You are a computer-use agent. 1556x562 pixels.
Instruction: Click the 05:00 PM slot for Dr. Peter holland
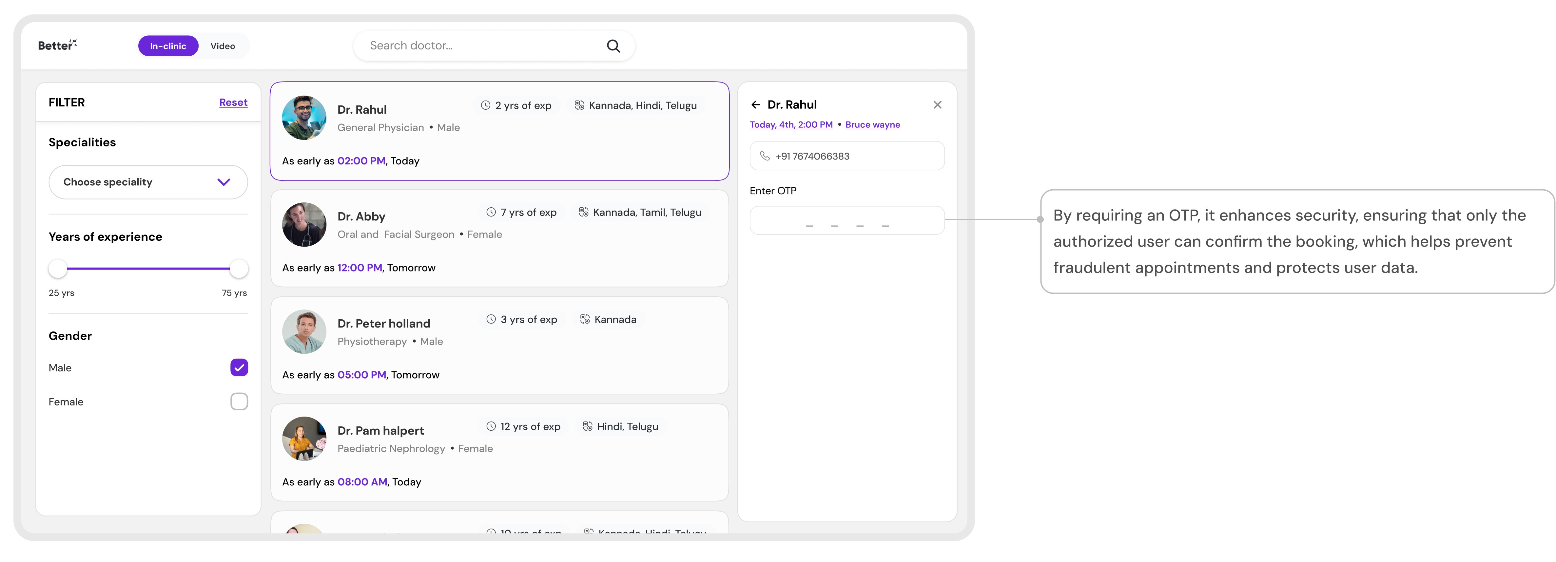click(x=362, y=375)
